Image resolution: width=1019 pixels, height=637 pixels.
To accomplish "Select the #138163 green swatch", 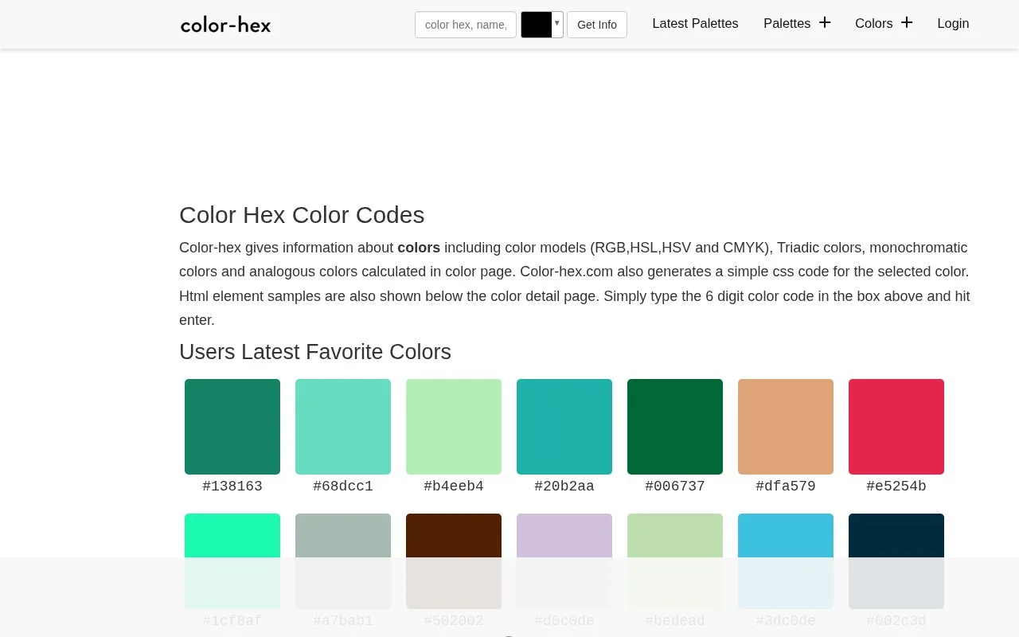I will 232,427.
